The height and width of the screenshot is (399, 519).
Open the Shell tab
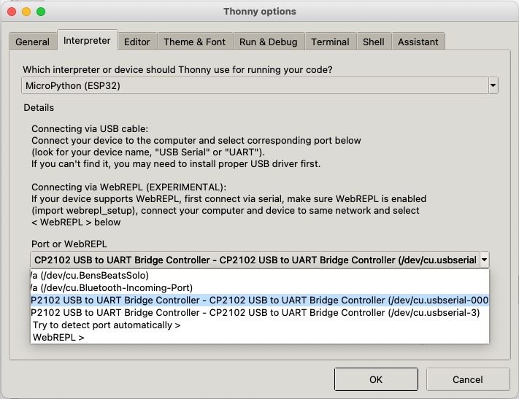point(373,42)
